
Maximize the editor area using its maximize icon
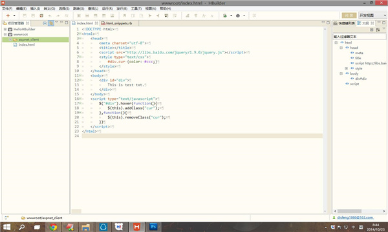tap(328, 23)
